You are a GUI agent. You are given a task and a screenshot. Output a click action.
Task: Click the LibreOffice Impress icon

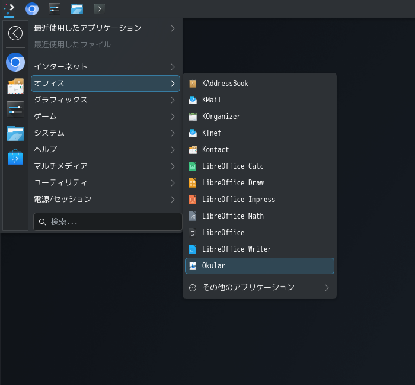point(193,200)
